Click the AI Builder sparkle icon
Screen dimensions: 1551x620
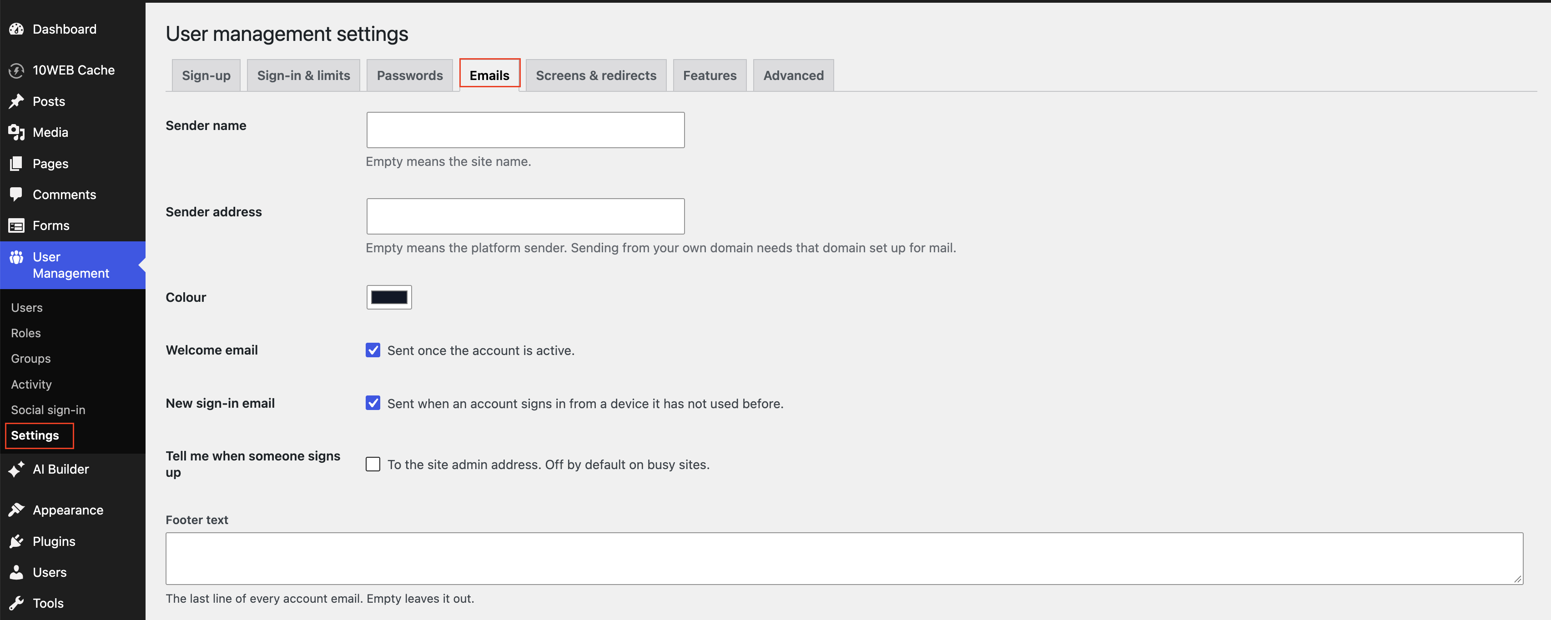(16, 469)
